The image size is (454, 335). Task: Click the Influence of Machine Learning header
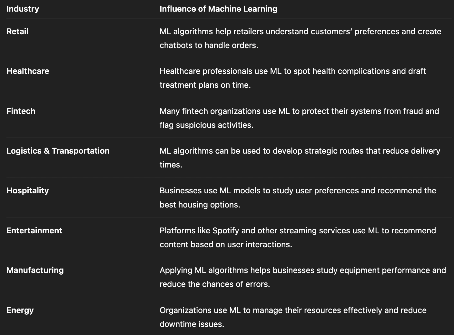(x=218, y=9)
